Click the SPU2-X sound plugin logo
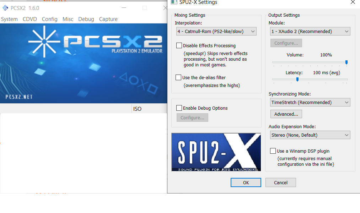Screen dimensions: 360x213 (x=216, y=152)
